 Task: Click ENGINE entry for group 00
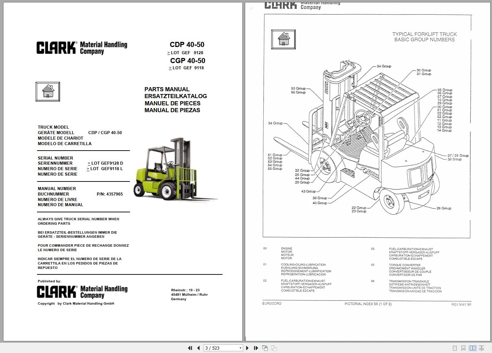287,248
